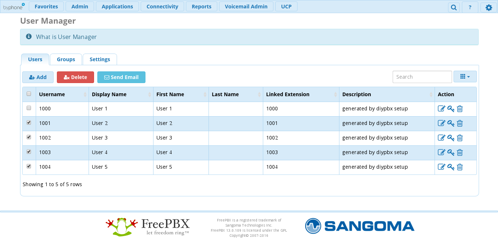This screenshot has width=498, height=247.
Task: Open edit icon for user 1003
Action: pyautogui.click(x=441, y=152)
